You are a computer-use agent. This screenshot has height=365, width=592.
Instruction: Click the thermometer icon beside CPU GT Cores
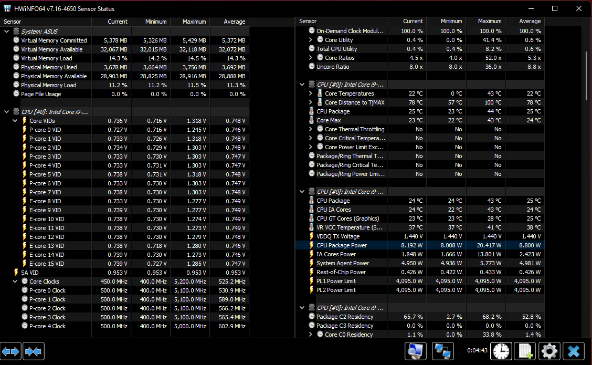(x=311, y=218)
